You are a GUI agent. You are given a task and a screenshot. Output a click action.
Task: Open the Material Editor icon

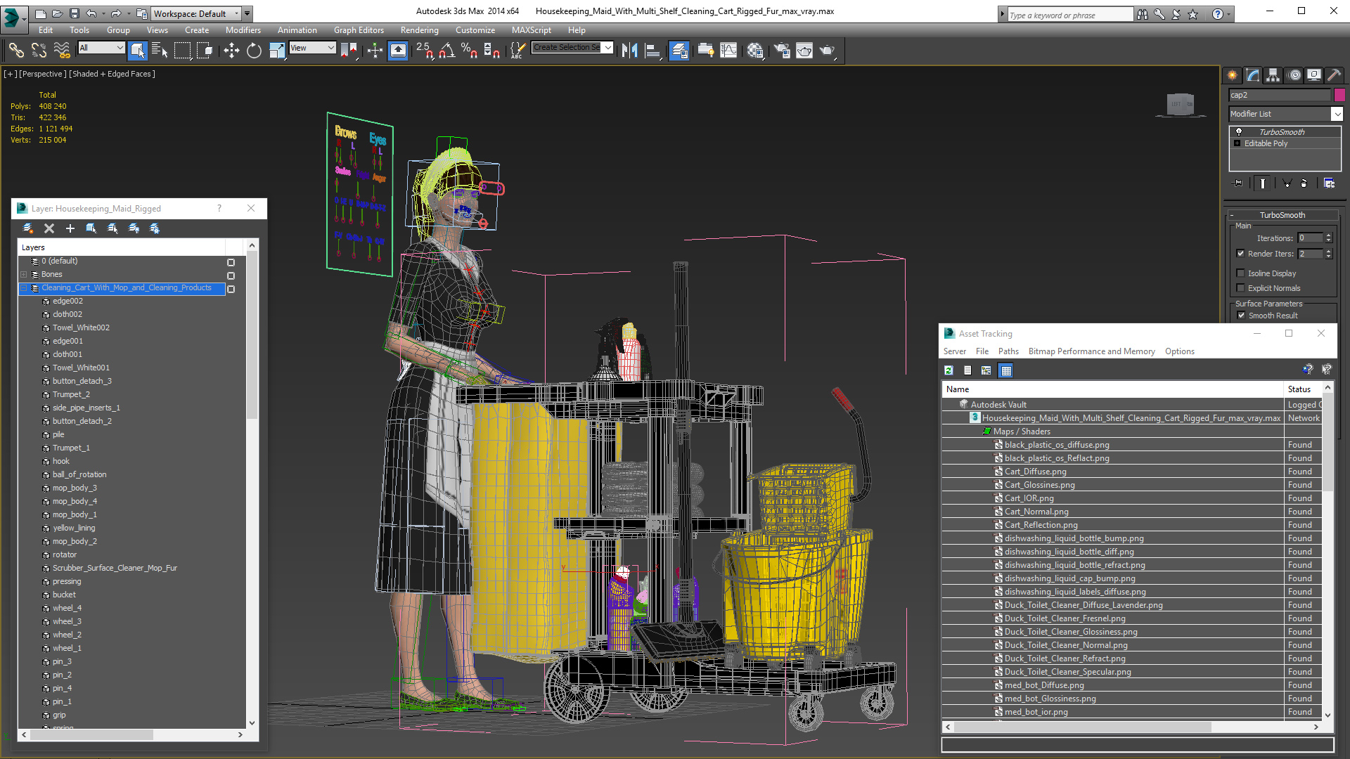point(755,50)
